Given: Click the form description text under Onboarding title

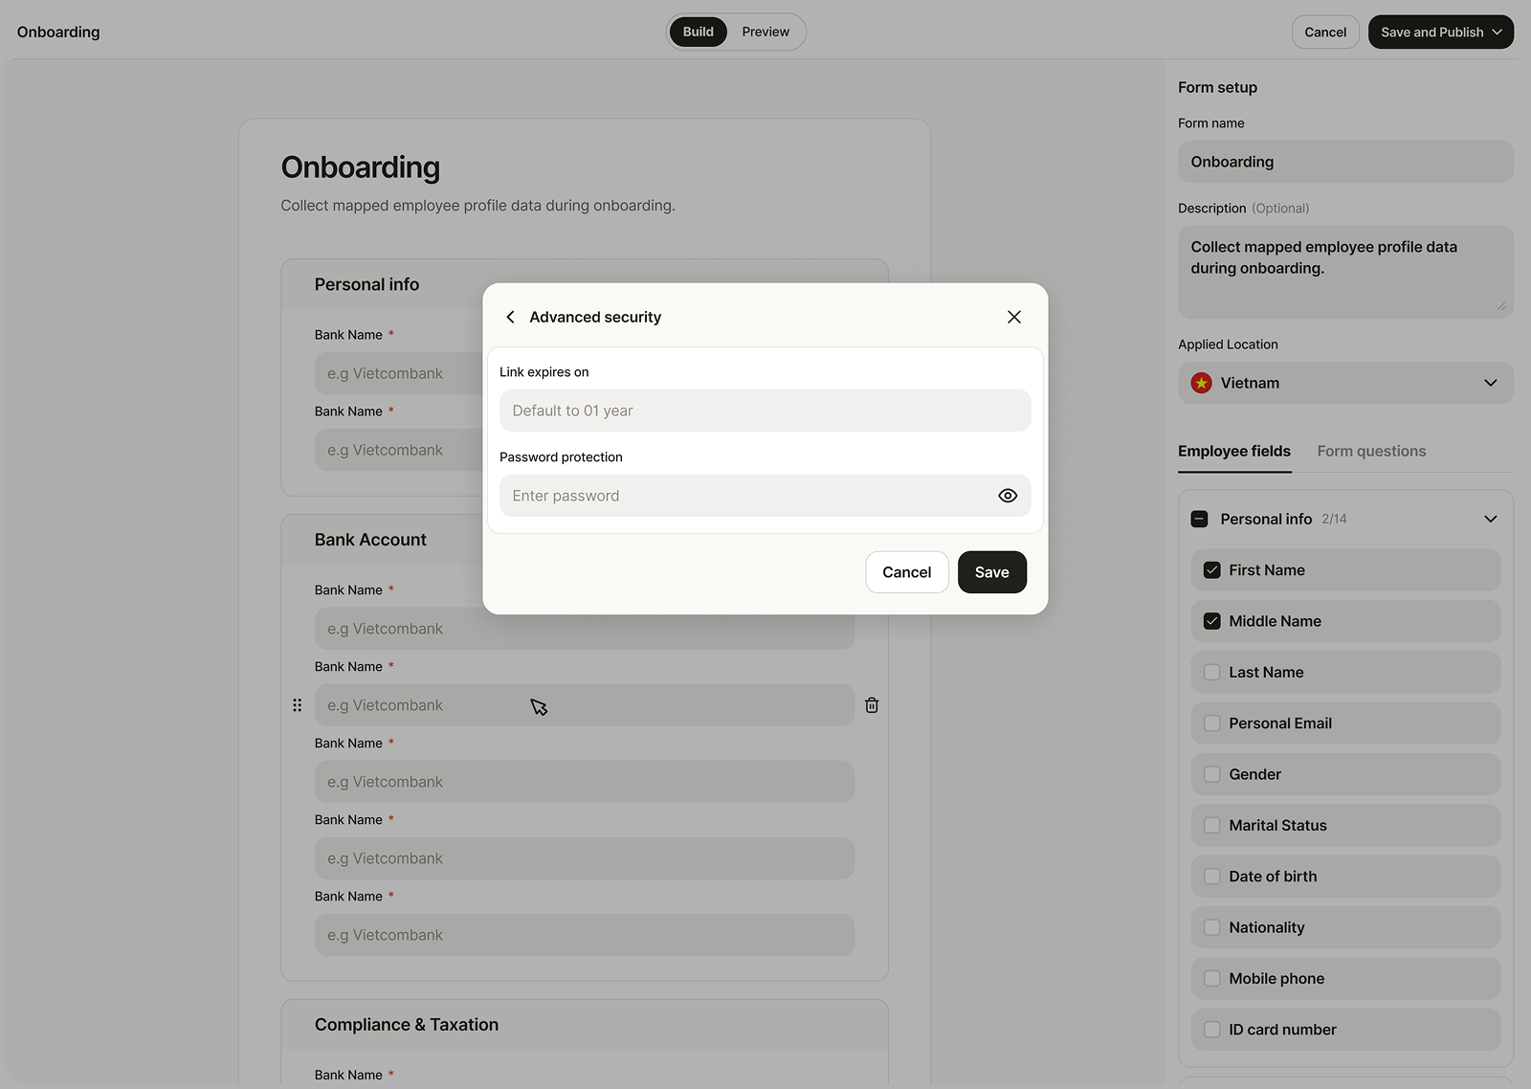Looking at the screenshot, I should click(x=477, y=206).
